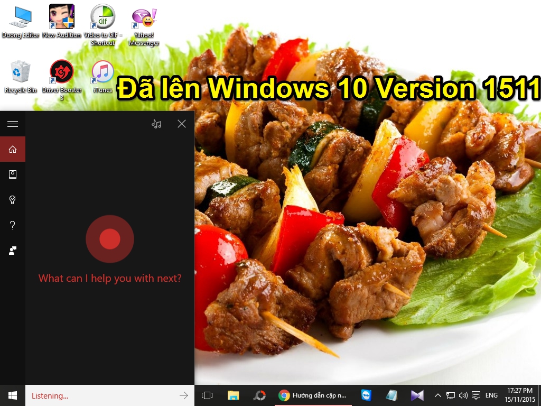Click the music recognition icon in Cortana
The image size is (541, 406).
(x=156, y=124)
